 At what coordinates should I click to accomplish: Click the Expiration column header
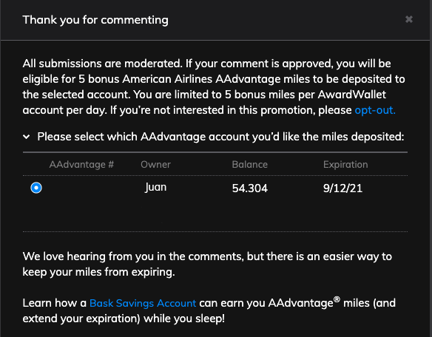[x=345, y=164]
